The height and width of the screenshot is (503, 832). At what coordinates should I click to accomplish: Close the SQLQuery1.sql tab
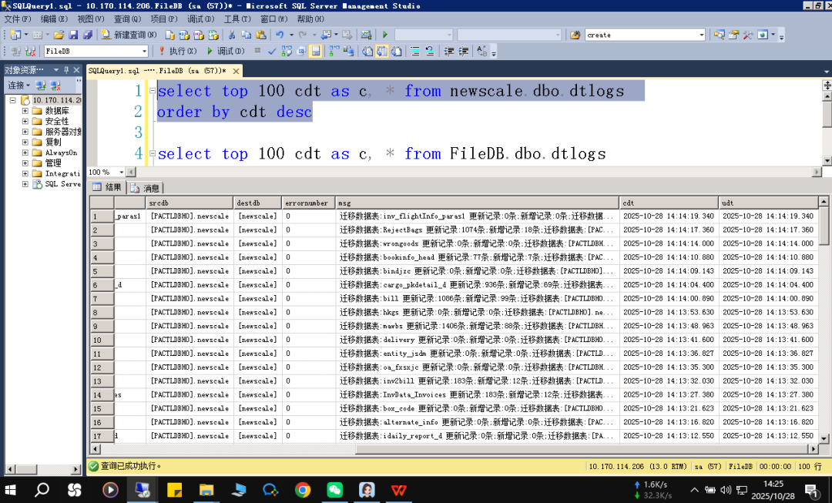237,71
